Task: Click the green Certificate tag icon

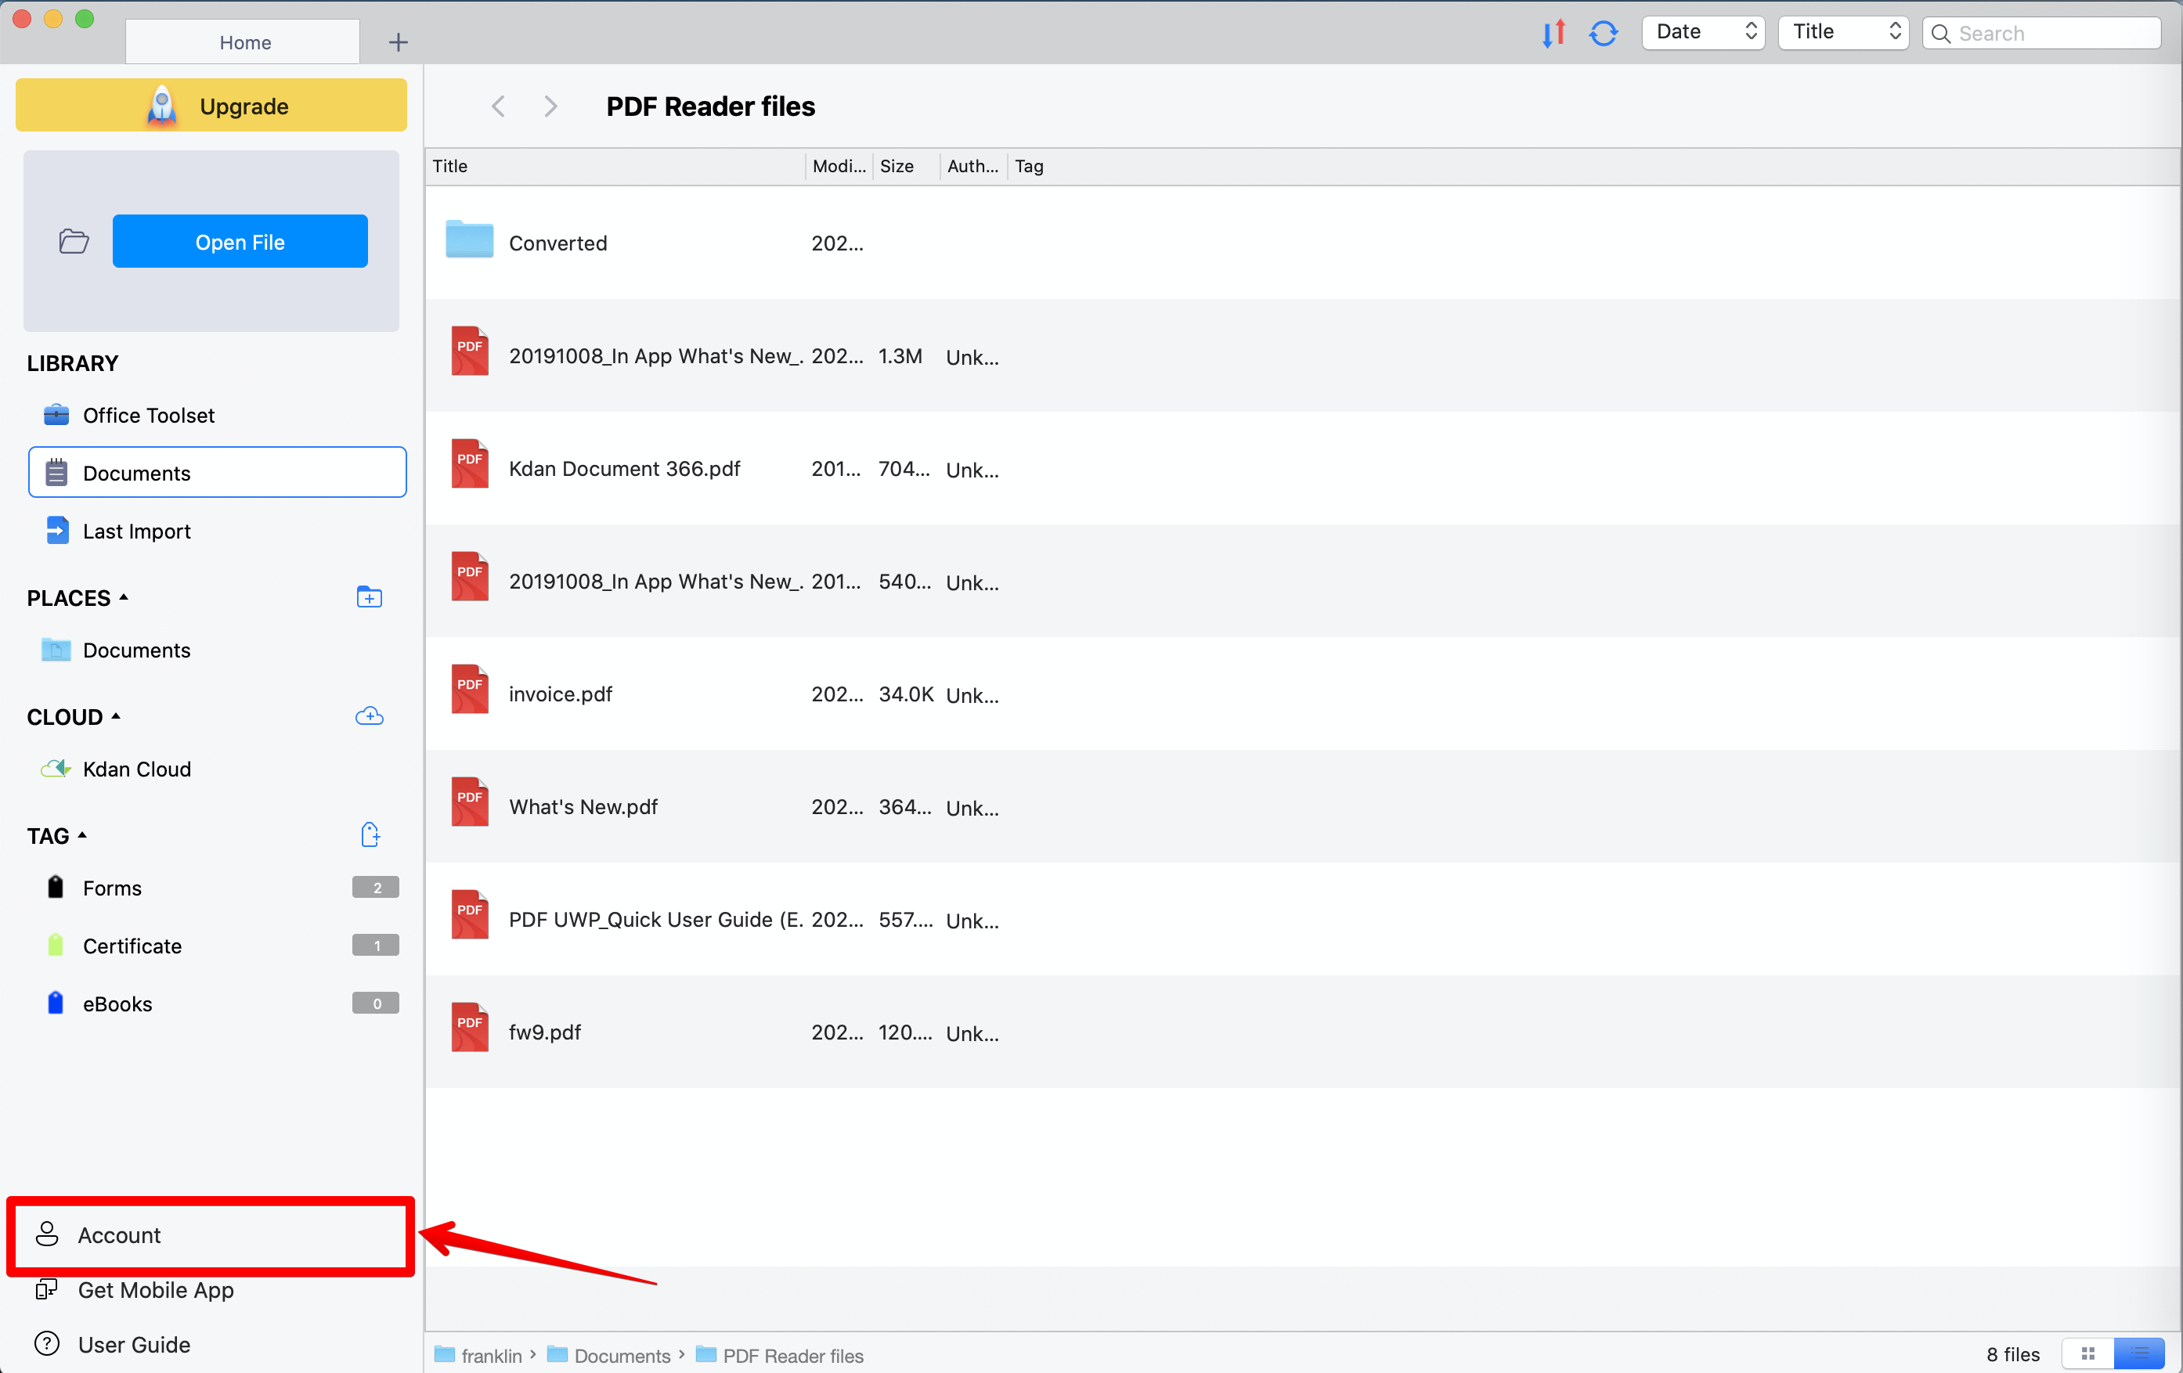Action: pos(56,946)
